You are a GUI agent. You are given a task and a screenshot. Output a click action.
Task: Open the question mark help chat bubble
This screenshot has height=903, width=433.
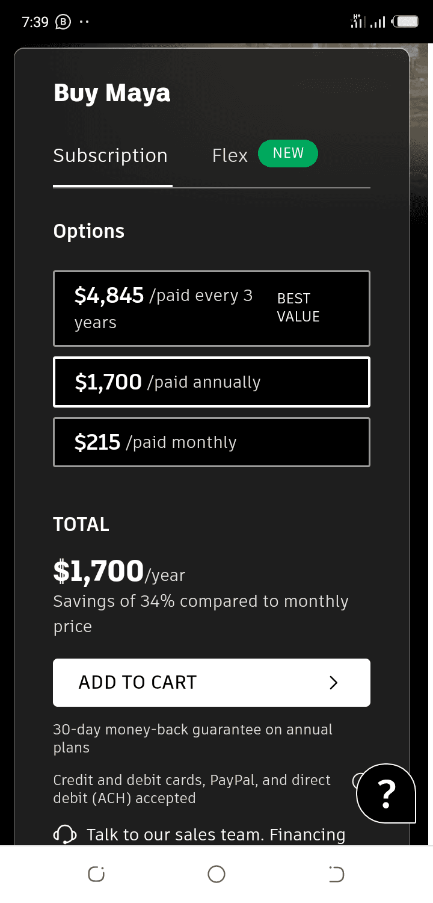pos(387,793)
